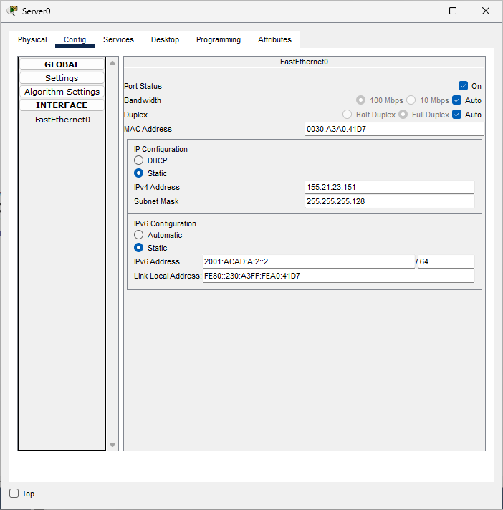Choose the Half Duplex option

347,115
